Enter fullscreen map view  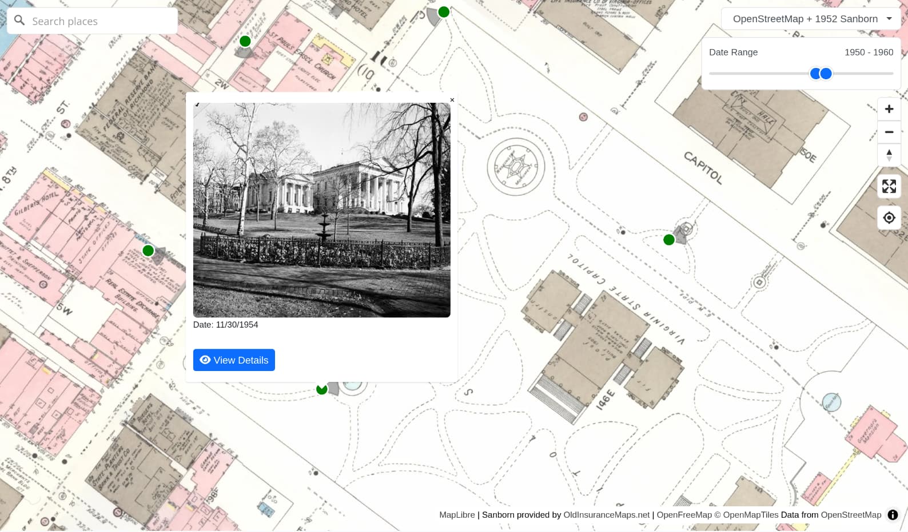coord(889,186)
